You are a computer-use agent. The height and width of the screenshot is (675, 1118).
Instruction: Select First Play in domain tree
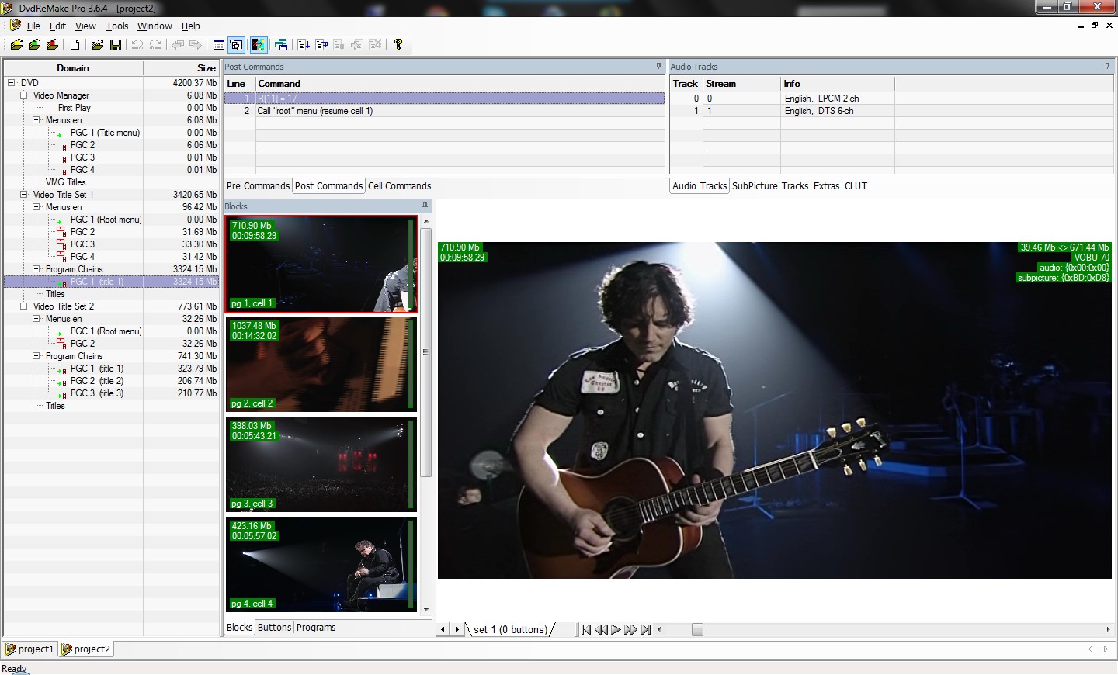74,108
